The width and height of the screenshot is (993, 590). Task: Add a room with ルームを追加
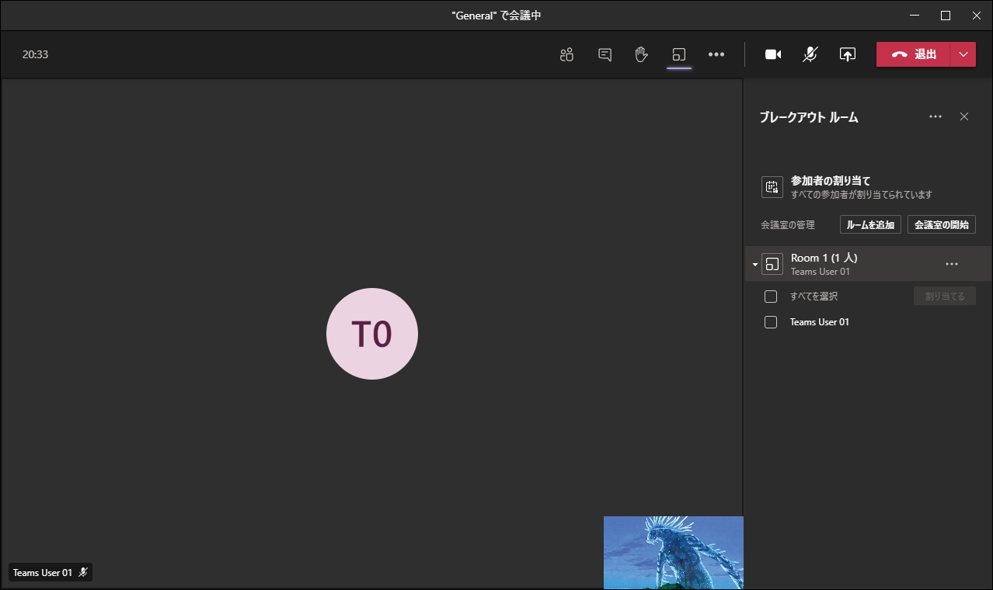click(x=870, y=224)
